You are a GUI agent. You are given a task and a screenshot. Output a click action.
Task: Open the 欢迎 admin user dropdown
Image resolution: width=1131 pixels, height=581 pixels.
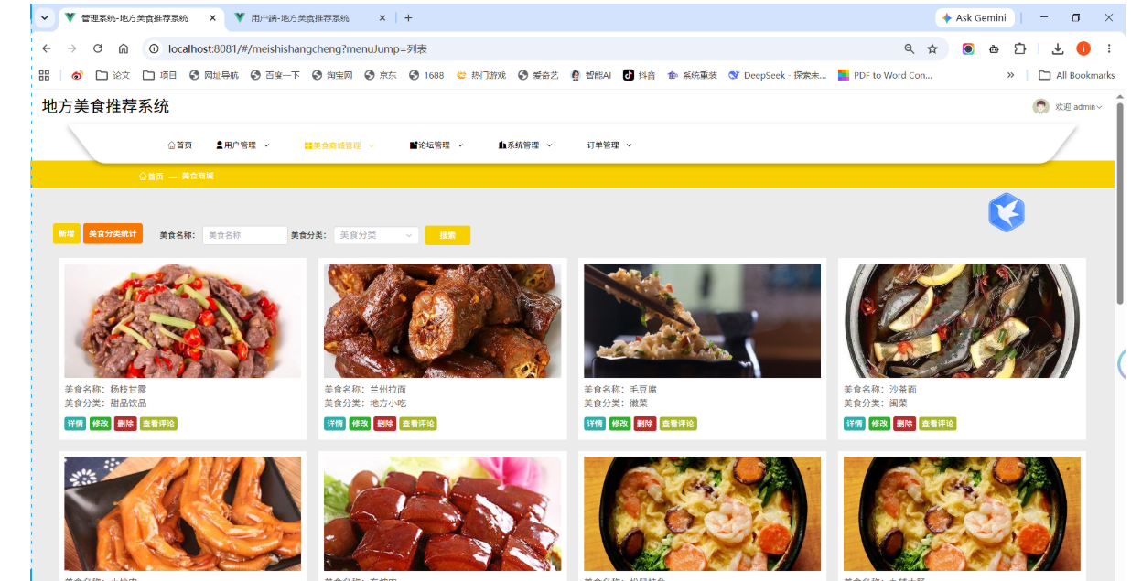1079,107
